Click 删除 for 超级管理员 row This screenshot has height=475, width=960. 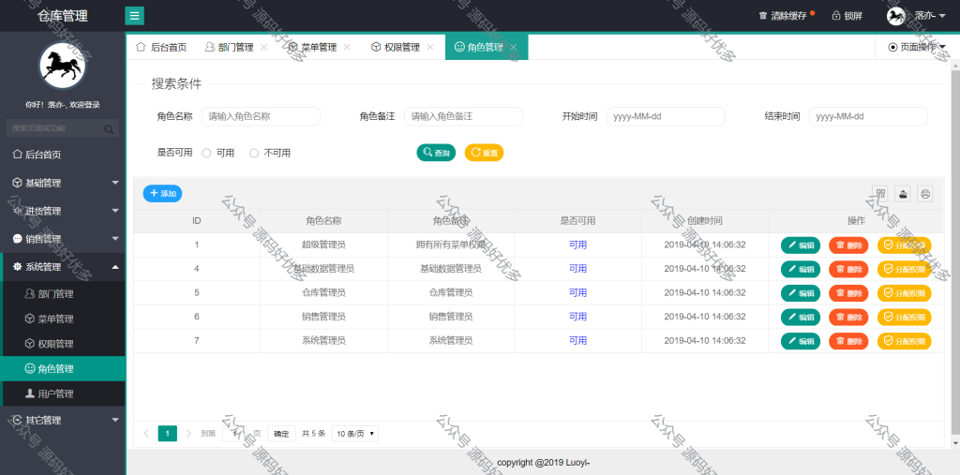(848, 245)
